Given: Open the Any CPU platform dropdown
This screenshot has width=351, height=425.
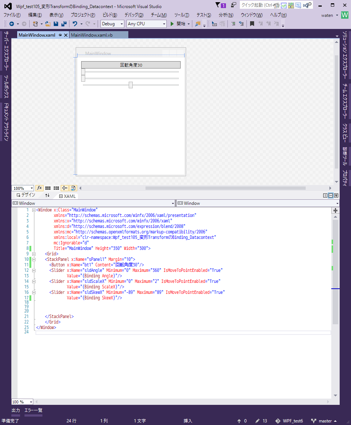Looking at the screenshot, I should point(146,23).
